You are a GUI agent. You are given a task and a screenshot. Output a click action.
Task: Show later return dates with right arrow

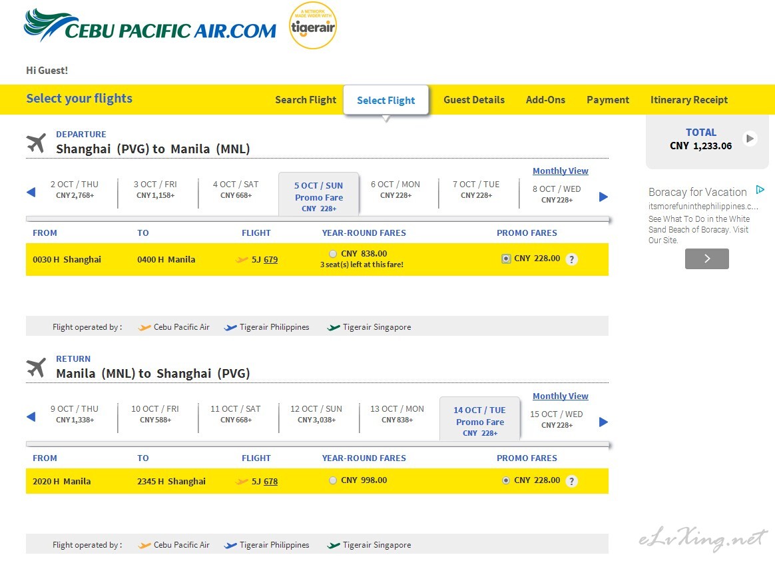603,422
